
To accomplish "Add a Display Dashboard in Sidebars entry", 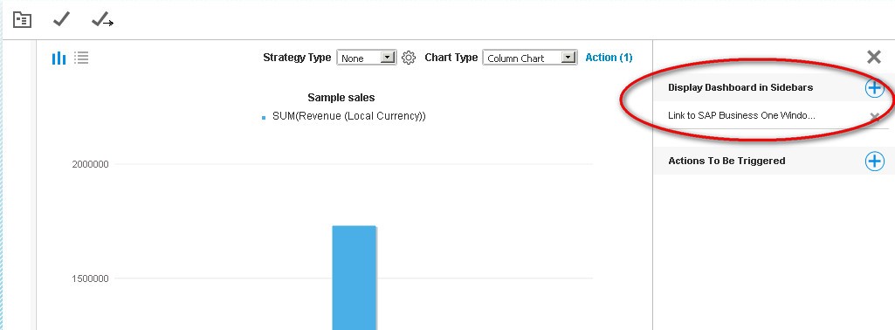I will 874,88.
